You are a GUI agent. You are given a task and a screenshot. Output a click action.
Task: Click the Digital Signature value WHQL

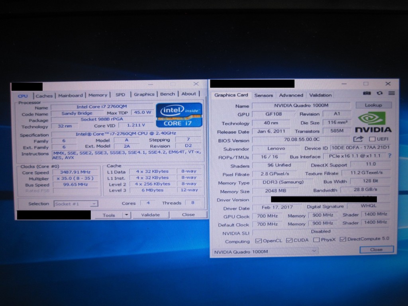click(x=369, y=206)
